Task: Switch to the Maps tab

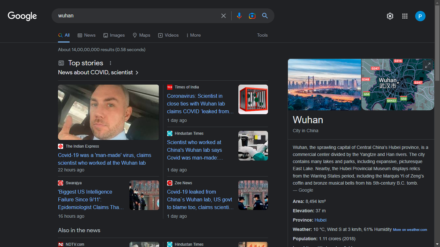Action: click(142, 35)
